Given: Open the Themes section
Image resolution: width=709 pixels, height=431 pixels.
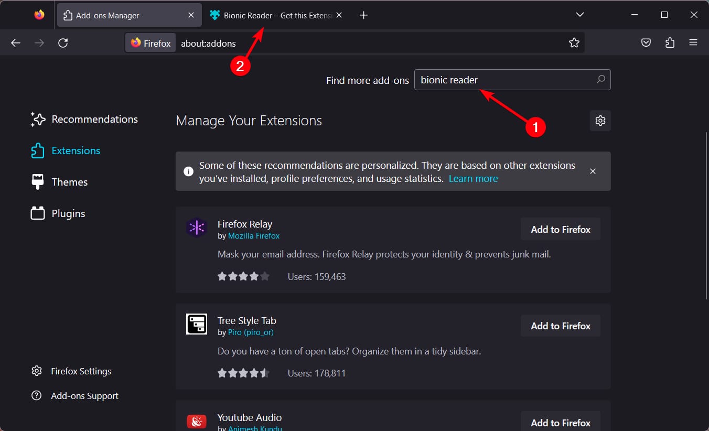Looking at the screenshot, I should pos(69,182).
